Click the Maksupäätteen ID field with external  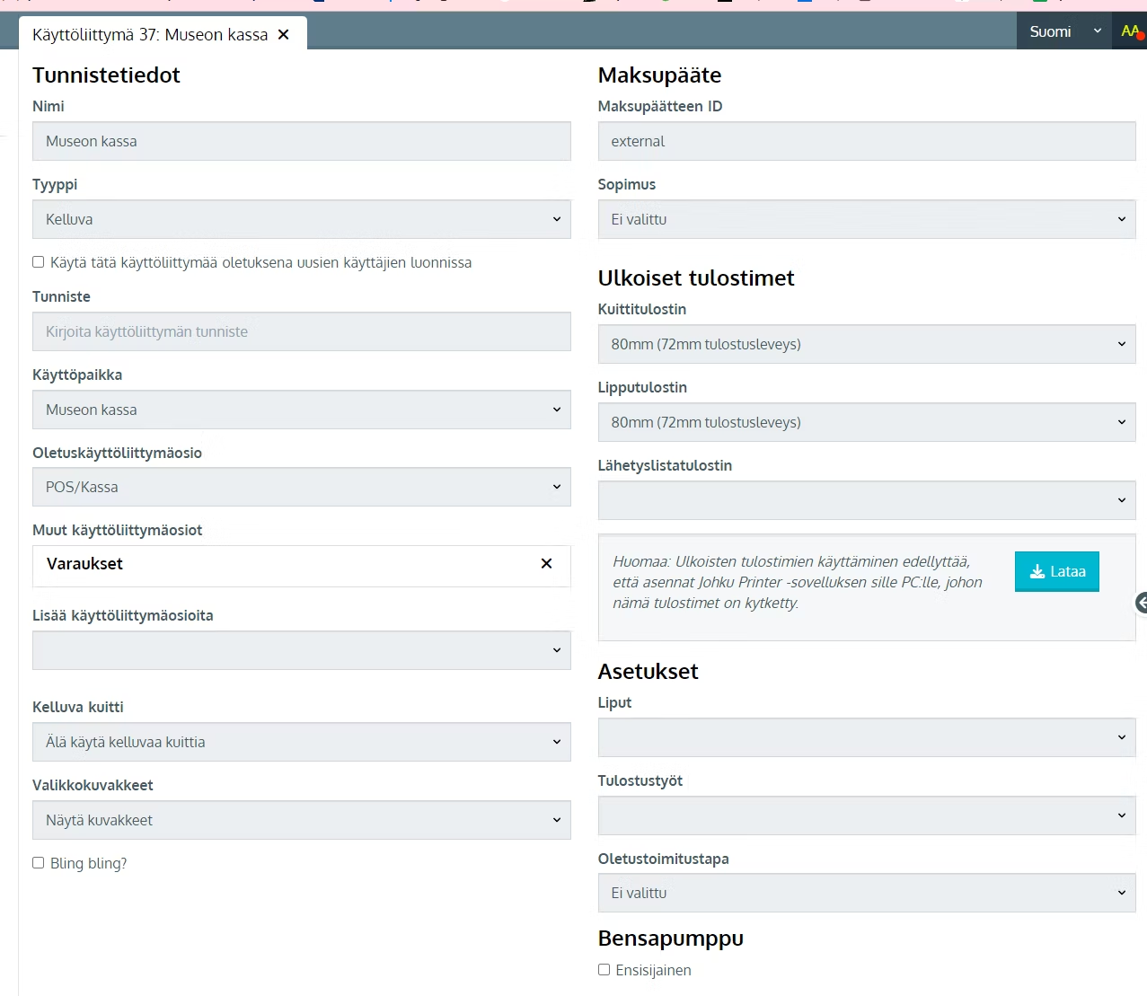tap(867, 141)
